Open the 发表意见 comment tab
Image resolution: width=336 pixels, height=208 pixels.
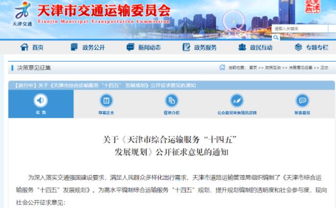point(302,104)
